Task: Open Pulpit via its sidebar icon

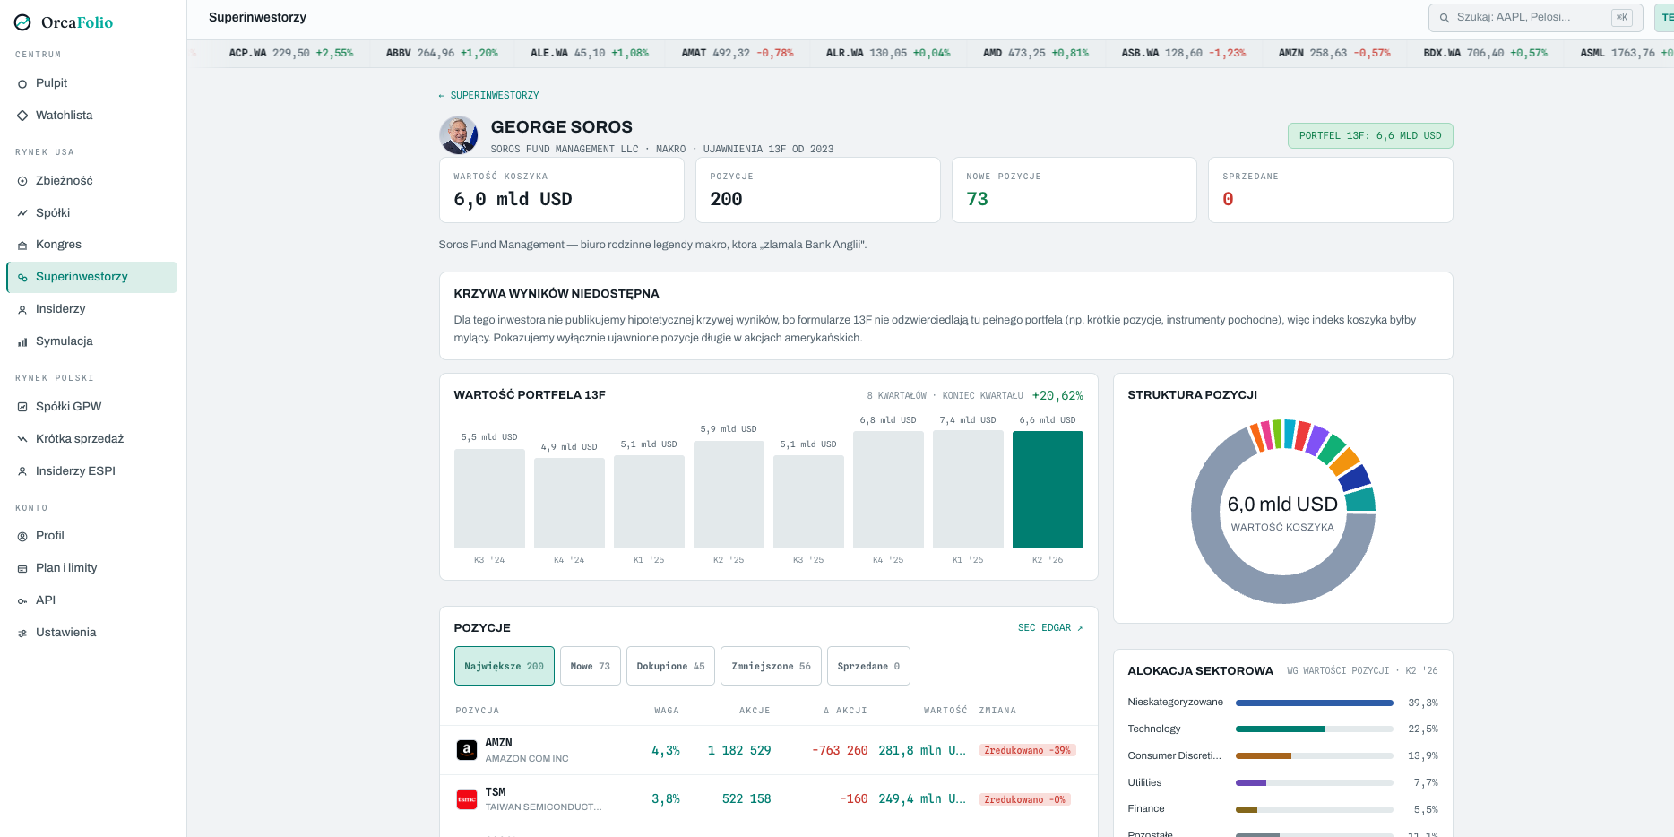Action: (22, 83)
